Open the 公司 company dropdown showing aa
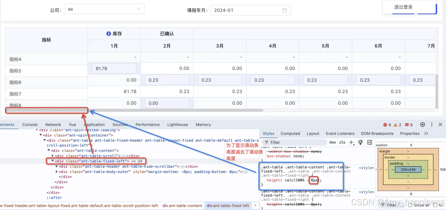446x210 pixels. (x=104, y=9)
